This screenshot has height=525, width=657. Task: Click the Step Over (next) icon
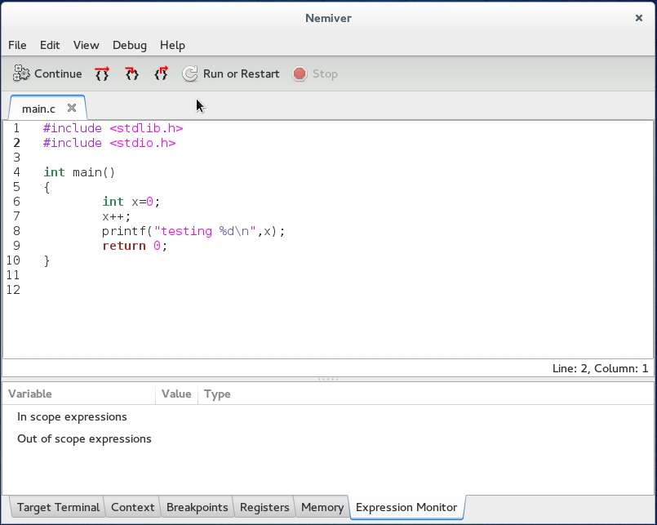click(102, 73)
